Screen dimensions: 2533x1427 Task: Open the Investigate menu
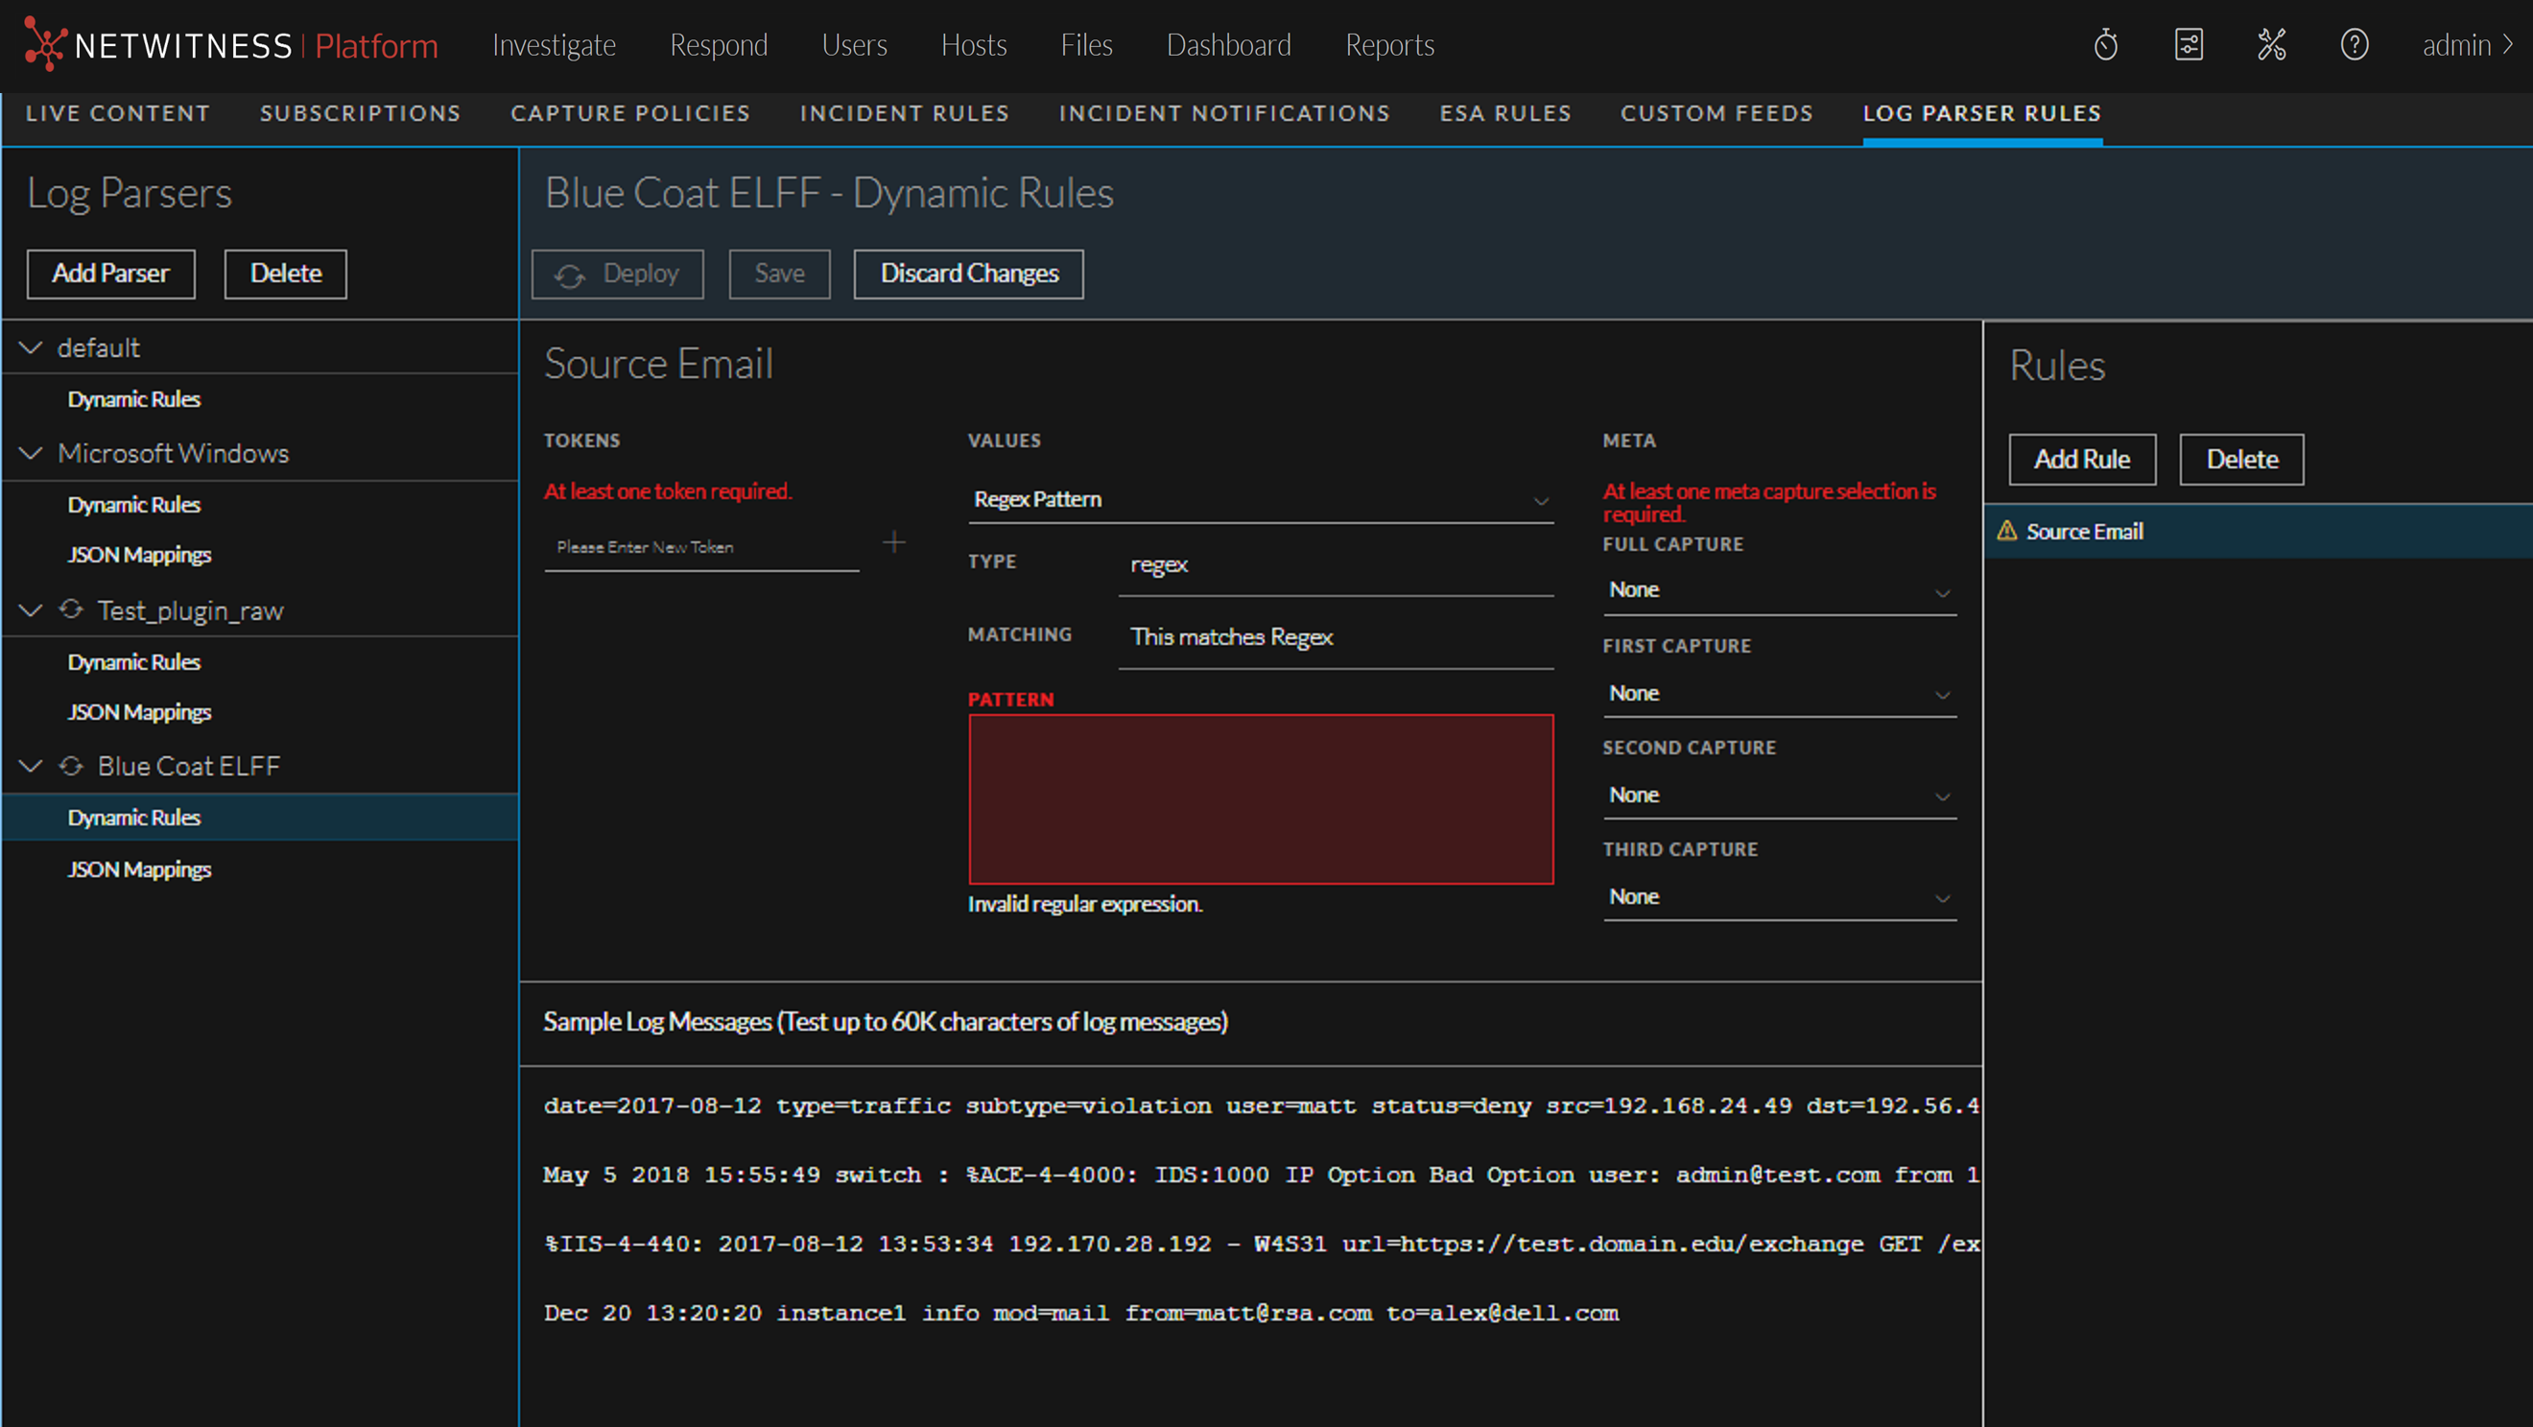point(554,45)
